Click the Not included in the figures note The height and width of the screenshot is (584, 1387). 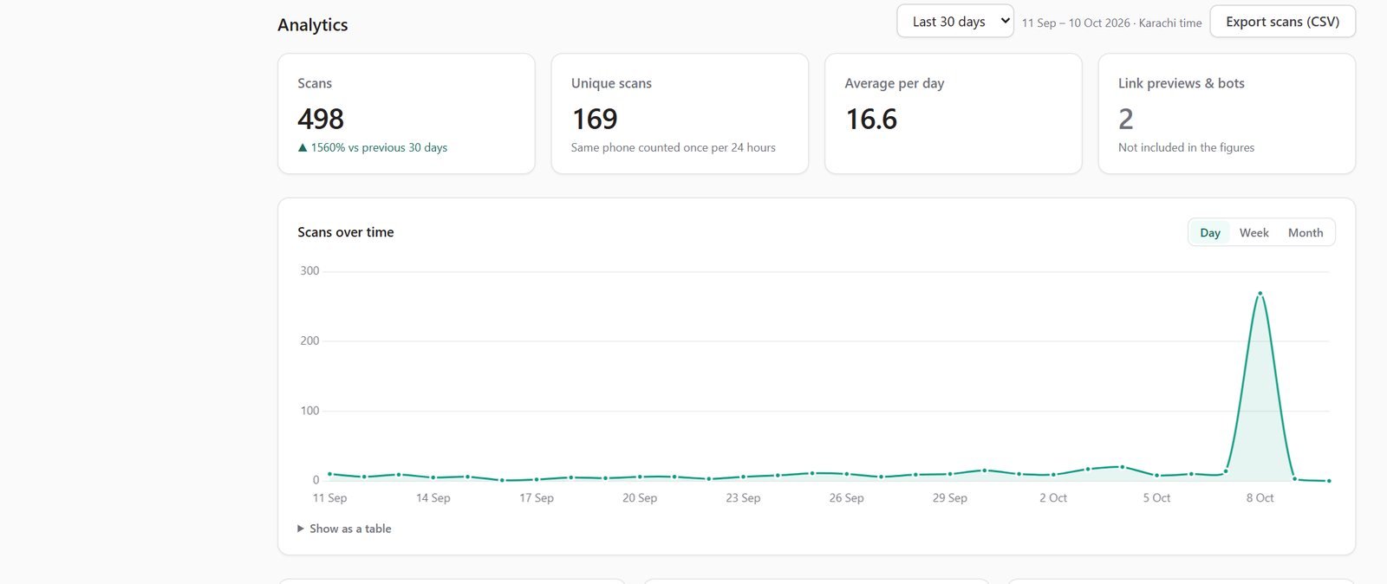click(x=1186, y=147)
